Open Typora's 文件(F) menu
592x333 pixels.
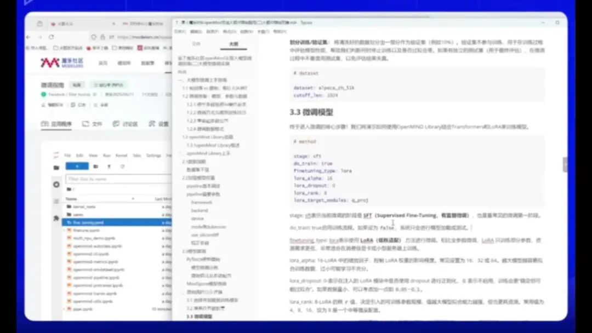tap(180, 31)
